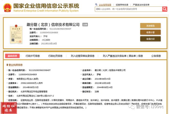
Task: Click the 住所 address 北京市海淀区海淀北二街8号12层1507-2
Action: coord(35,96)
